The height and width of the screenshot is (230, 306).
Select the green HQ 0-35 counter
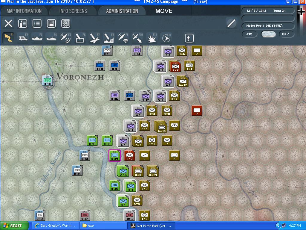(x=115, y=185)
